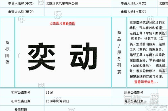Click the 申请人名称(中文) label
This screenshot has width=168, height=111.
21,3
